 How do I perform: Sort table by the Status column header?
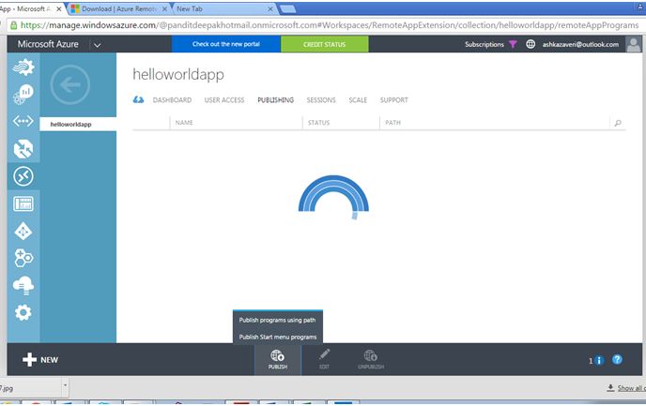pyautogui.click(x=318, y=123)
